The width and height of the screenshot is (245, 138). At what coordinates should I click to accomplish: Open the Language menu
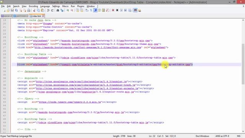(45, 6)
